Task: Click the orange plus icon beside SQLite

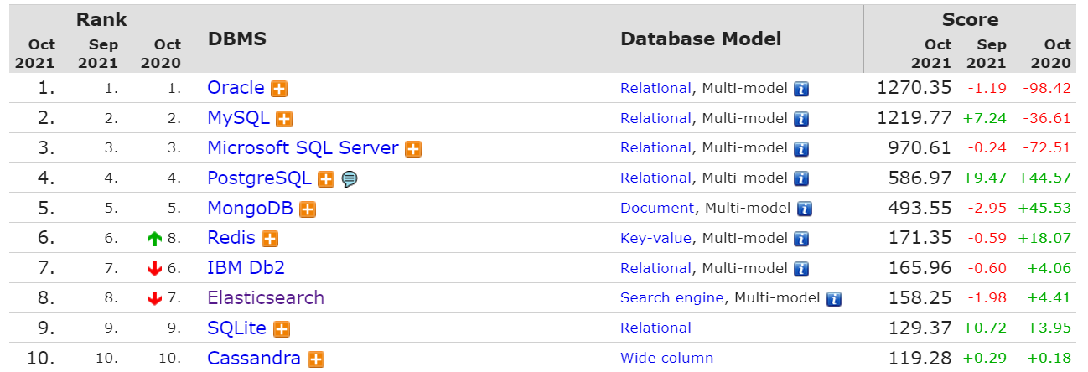Action: (281, 329)
